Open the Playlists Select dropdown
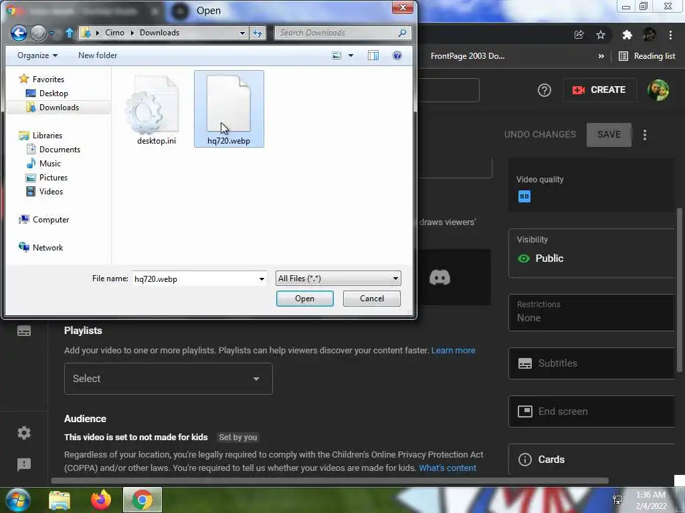Image resolution: width=685 pixels, height=513 pixels. tap(168, 379)
